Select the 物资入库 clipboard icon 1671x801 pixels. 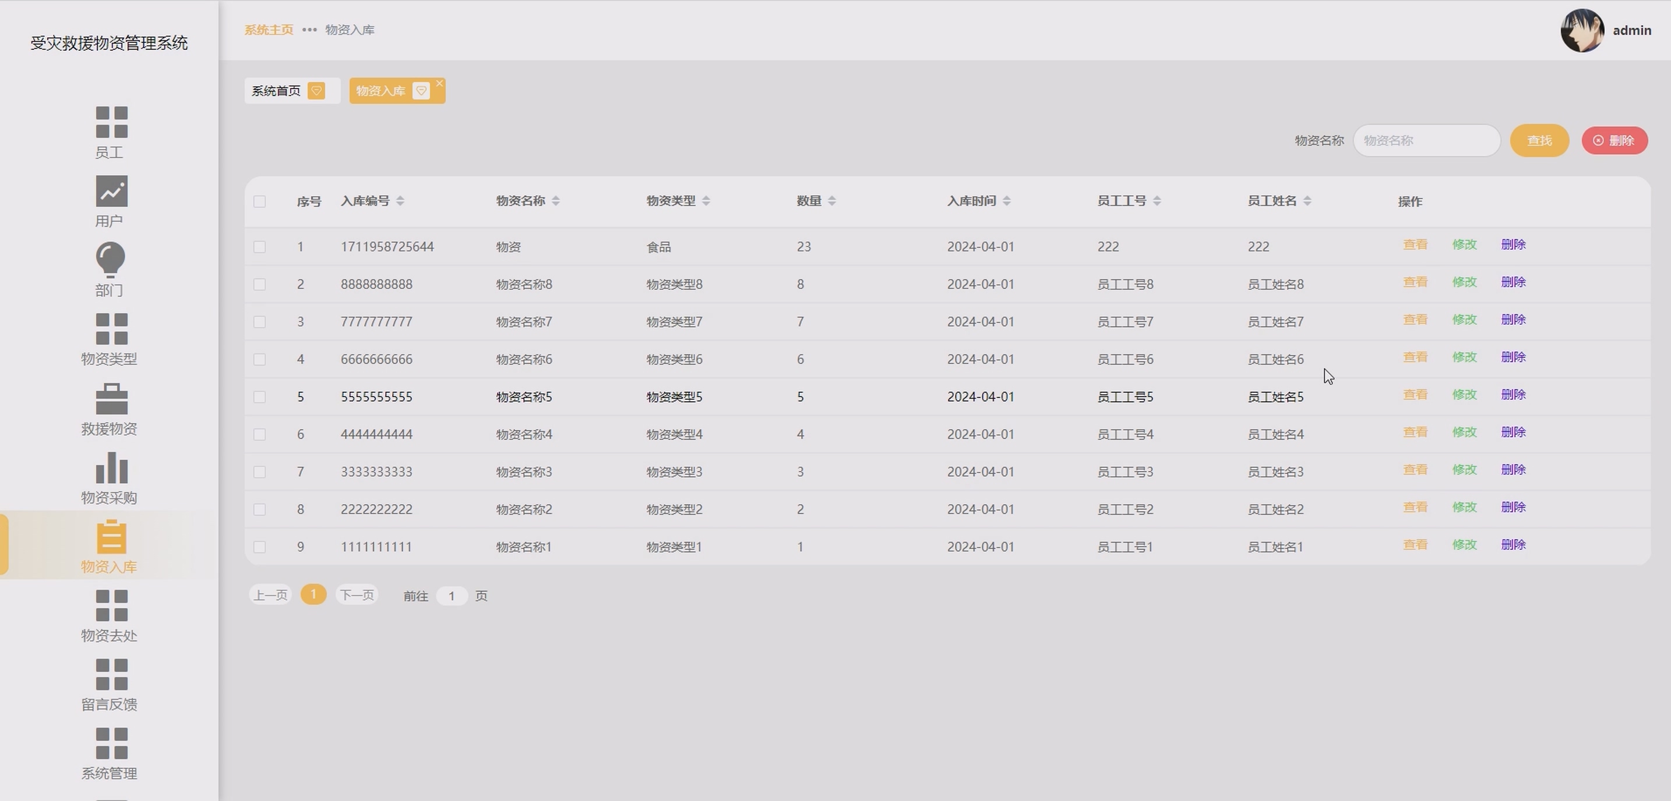click(x=111, y=537)
